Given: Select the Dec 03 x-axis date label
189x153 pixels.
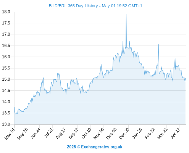Looking at the screenshot, I should point(111,133).
